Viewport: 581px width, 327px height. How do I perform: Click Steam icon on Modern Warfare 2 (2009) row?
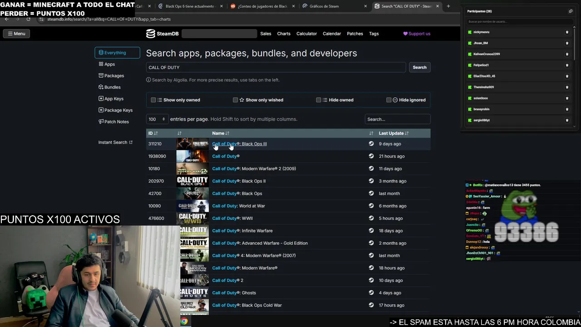coord(371,168)
